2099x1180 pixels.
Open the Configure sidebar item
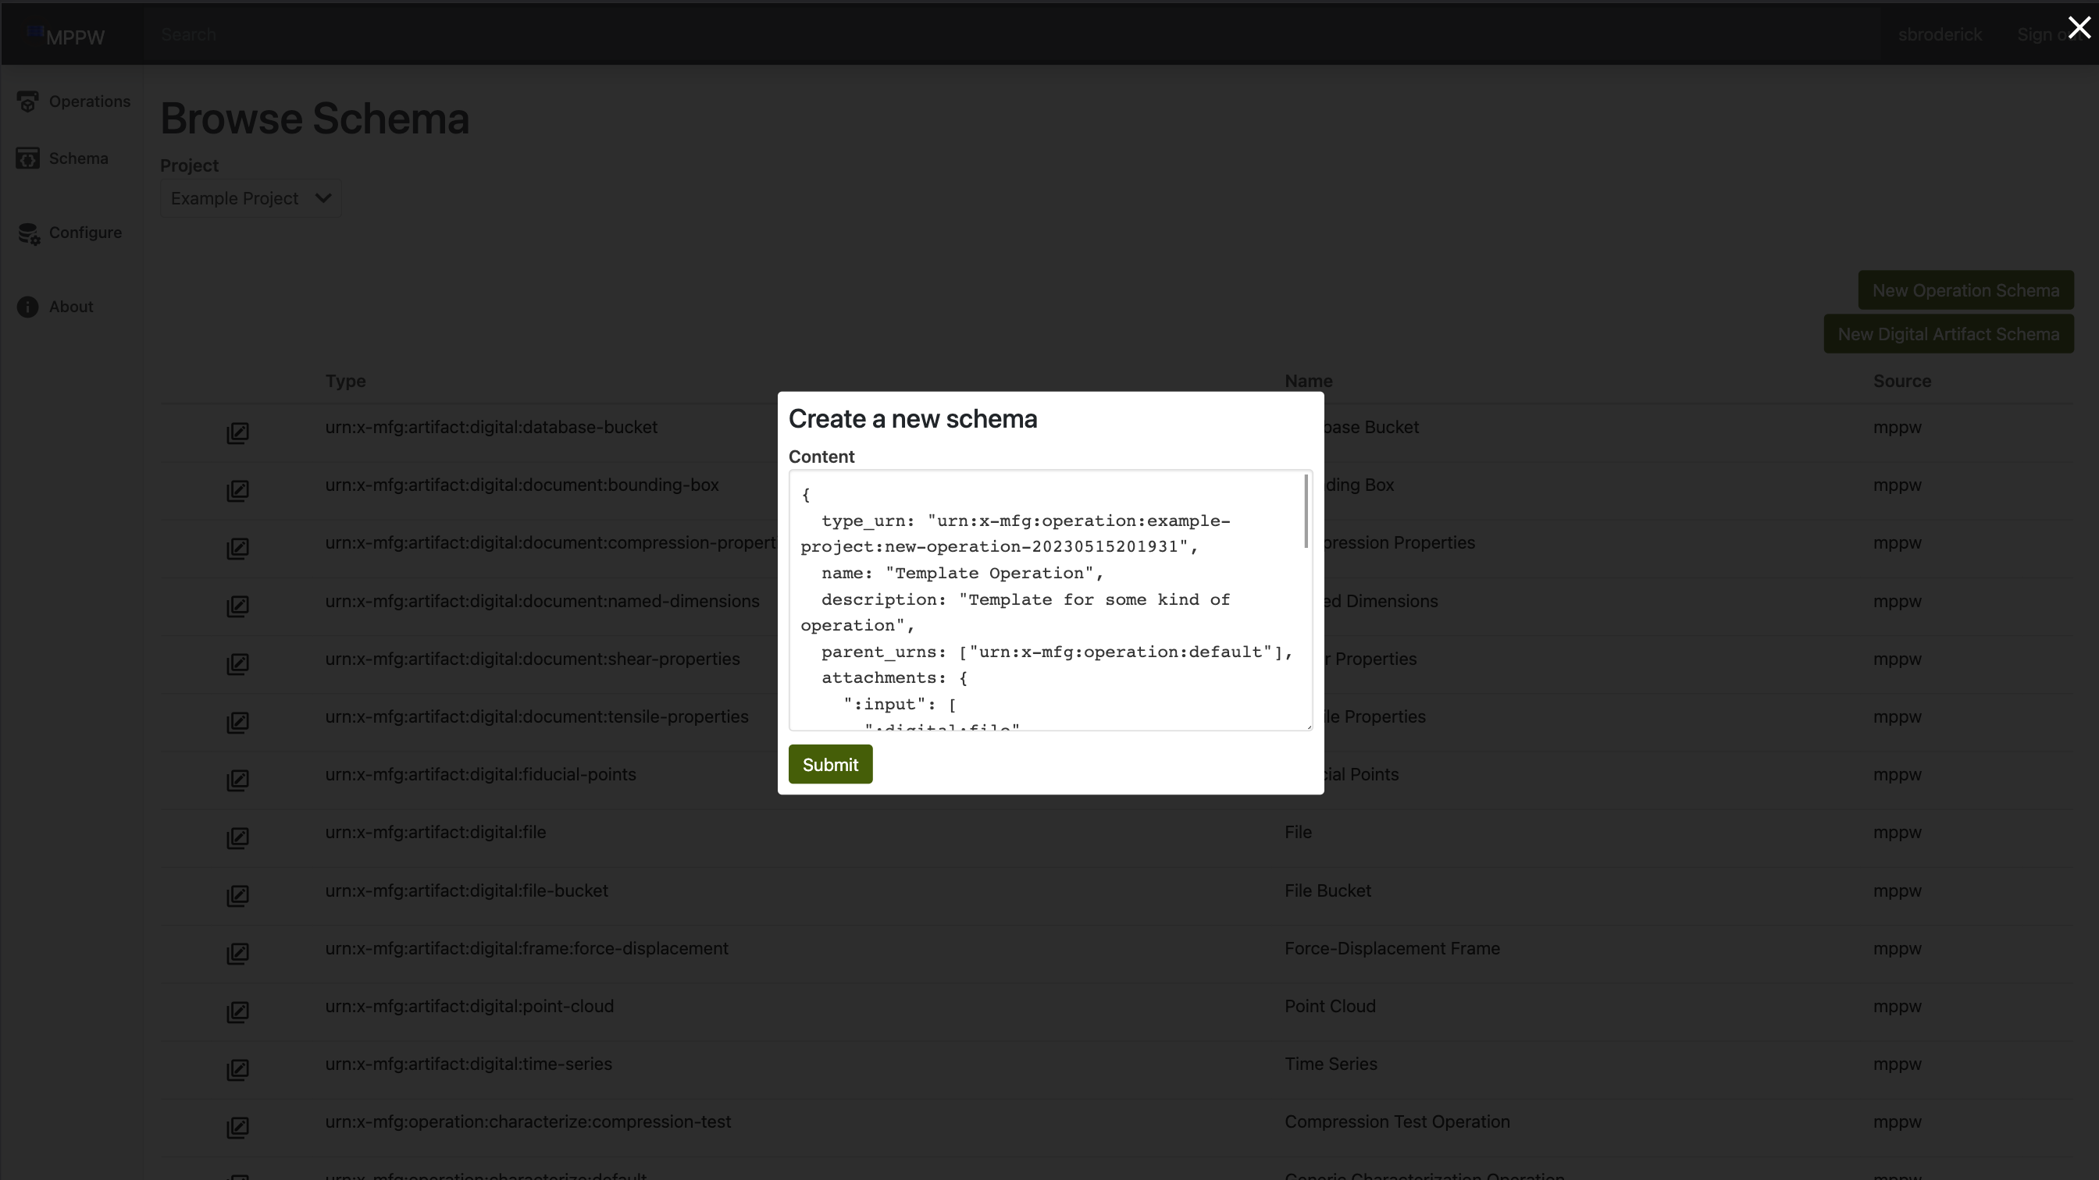point(69,233)
